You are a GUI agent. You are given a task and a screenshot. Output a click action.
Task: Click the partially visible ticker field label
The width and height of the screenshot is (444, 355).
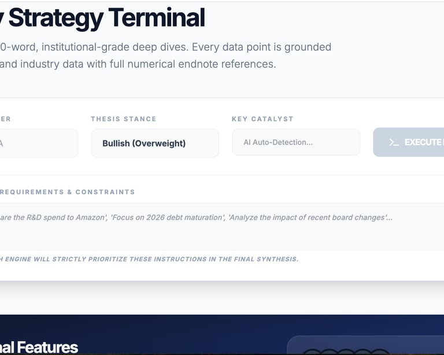click(5, 119)
